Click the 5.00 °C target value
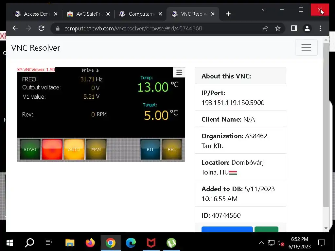This screenshot has height=251, width=335. point(161,115)
